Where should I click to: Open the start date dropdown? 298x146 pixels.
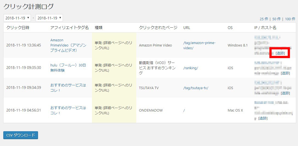[17, 18]
